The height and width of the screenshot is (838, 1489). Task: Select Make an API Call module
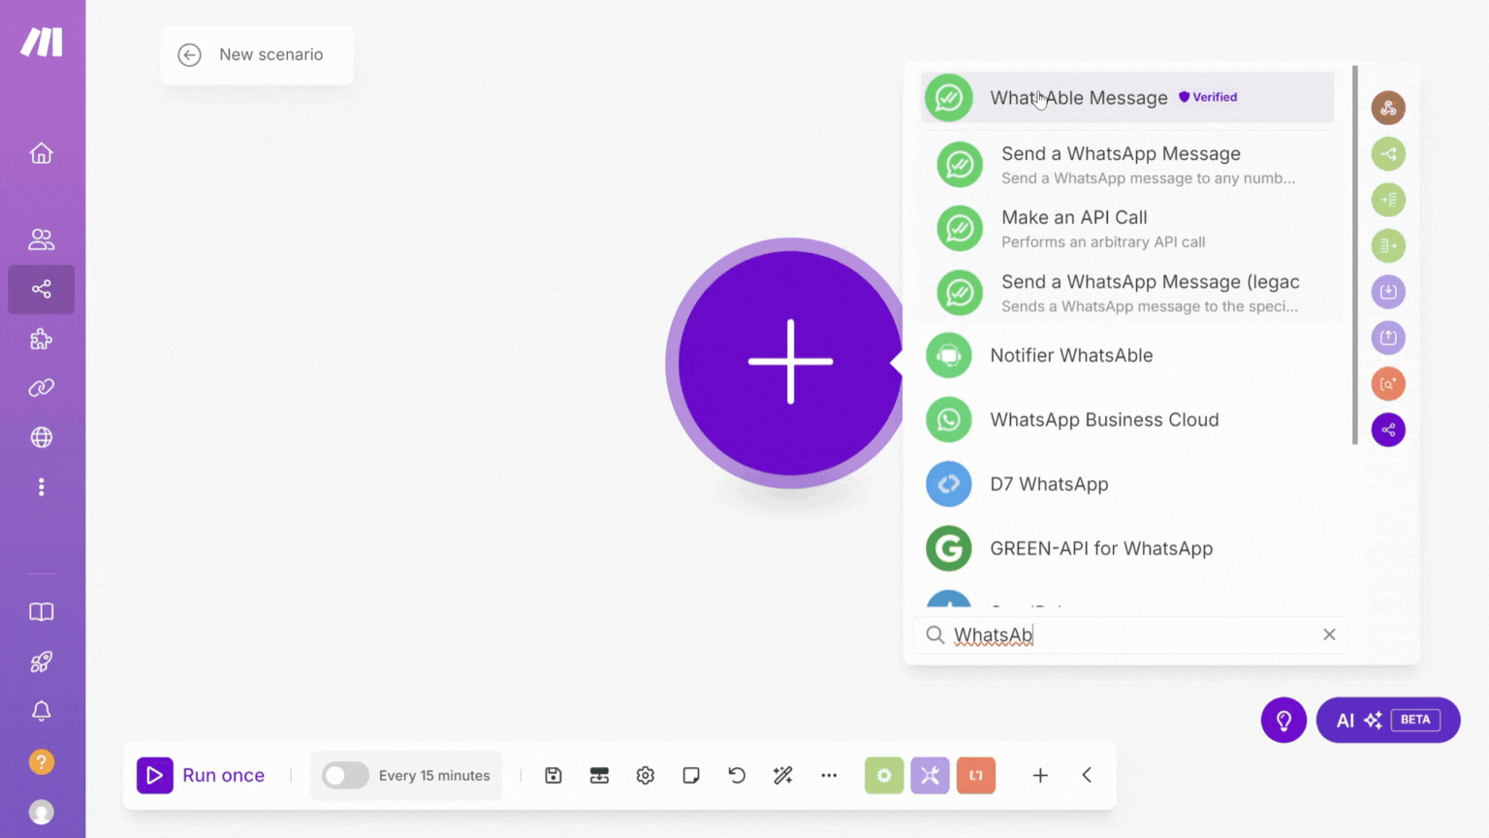pos(1132,229)
